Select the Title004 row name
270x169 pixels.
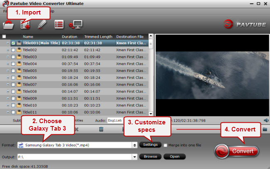pyautogui.click(x=30, y=64)
